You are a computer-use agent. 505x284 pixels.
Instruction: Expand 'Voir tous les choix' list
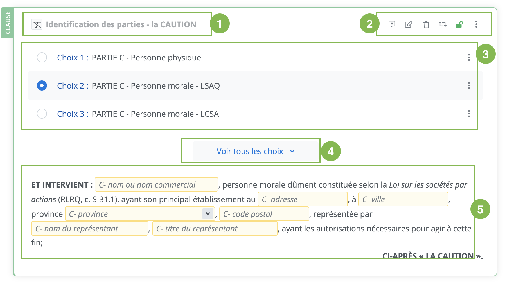pos(255,151)
